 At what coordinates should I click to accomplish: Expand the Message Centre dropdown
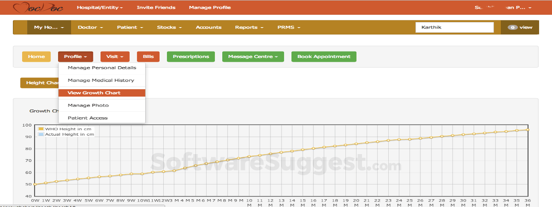coord(253,57)
